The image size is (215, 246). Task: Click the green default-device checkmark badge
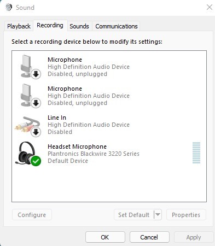[36, 161]
